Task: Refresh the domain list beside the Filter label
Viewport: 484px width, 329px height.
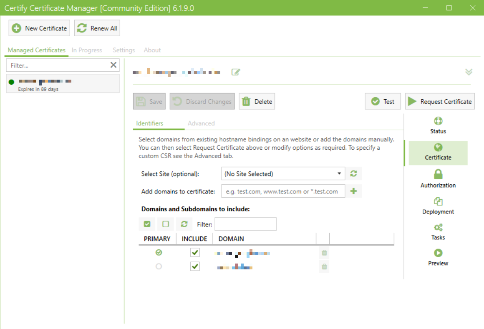Action: pos(184,224)
